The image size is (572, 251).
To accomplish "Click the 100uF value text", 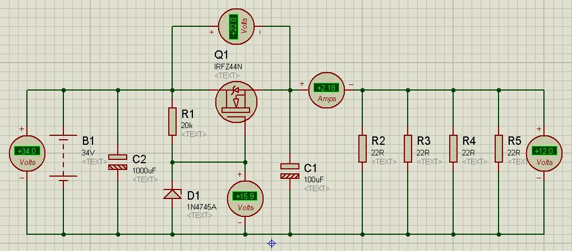I will pyautogui.click(x=315, y=179).
